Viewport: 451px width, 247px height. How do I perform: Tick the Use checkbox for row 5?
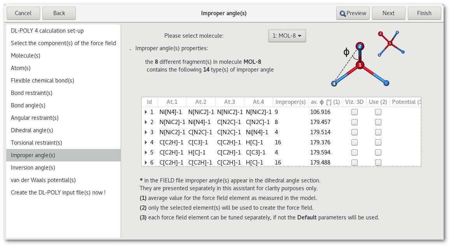point(378,152)
